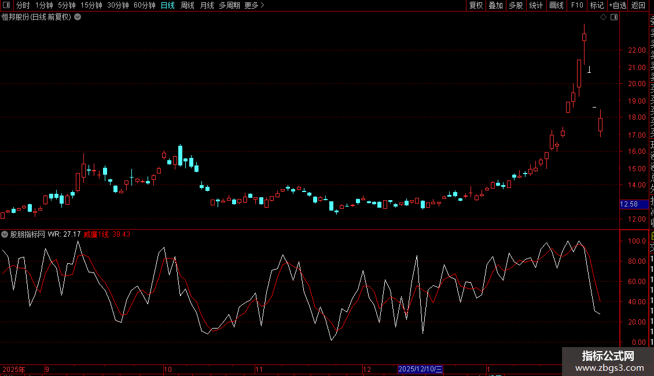
Task: Click the 22.00 price axis label
Action: (x=637, y=50)
